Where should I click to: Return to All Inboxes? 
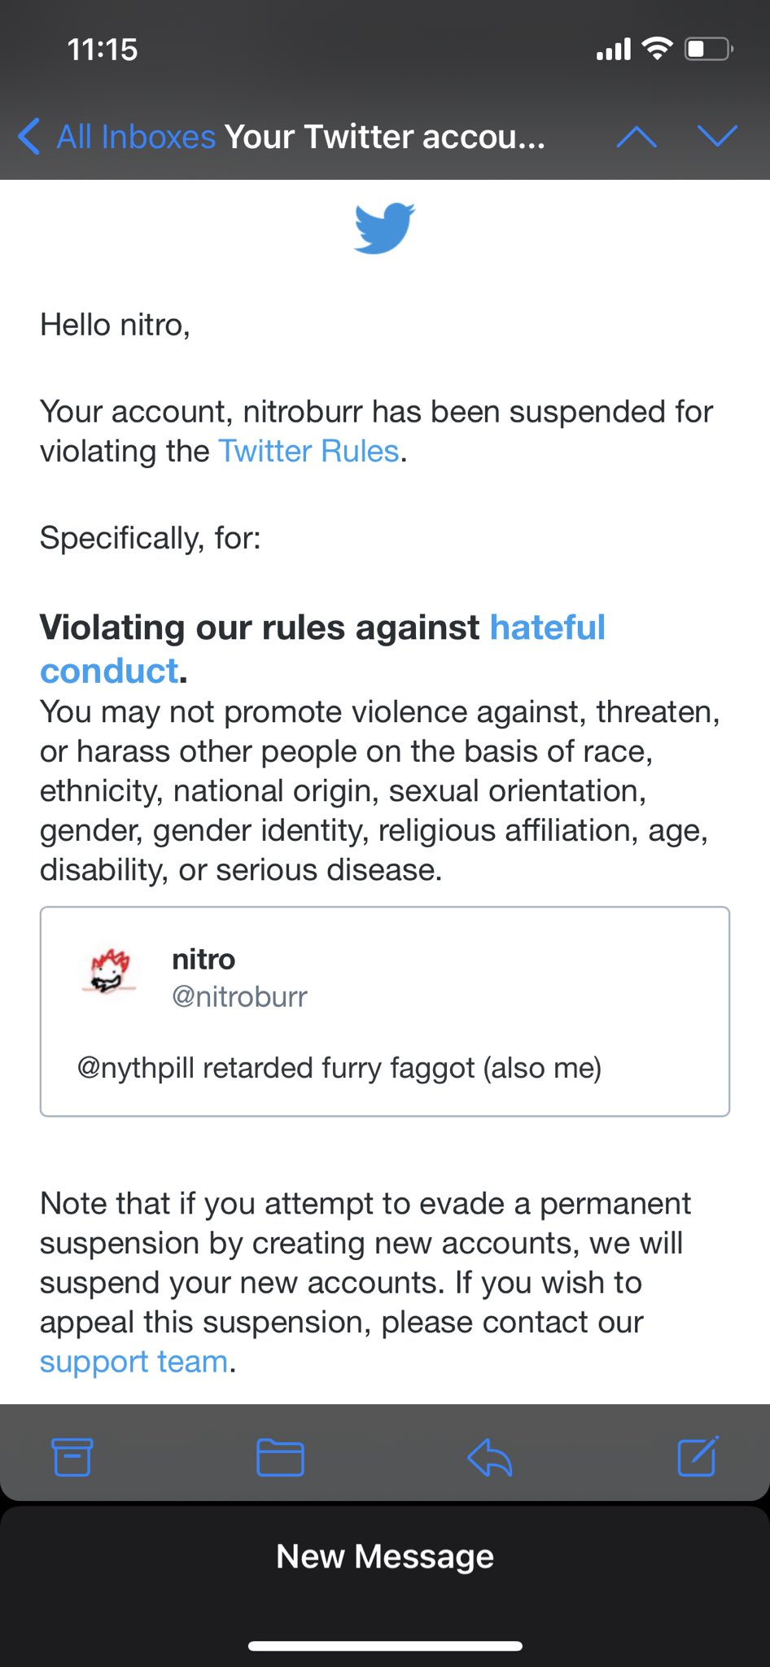pos(135,137)
